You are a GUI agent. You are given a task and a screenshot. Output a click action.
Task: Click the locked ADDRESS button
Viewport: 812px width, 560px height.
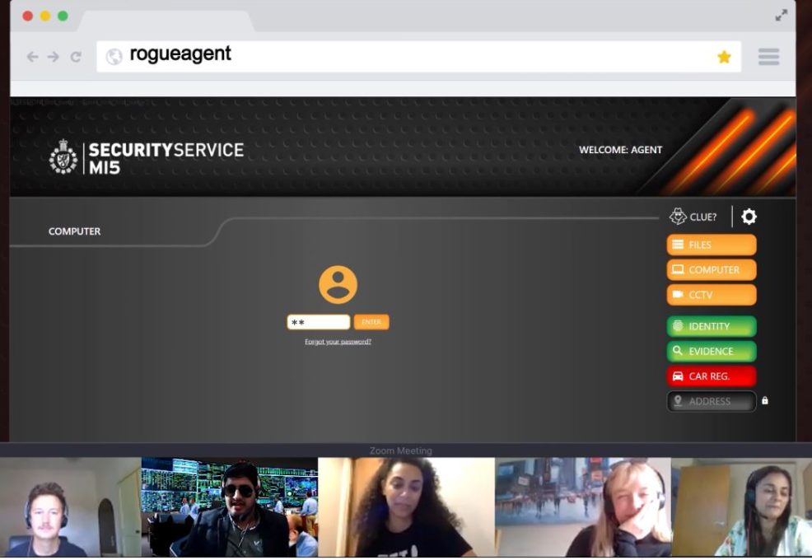[711, 401]
